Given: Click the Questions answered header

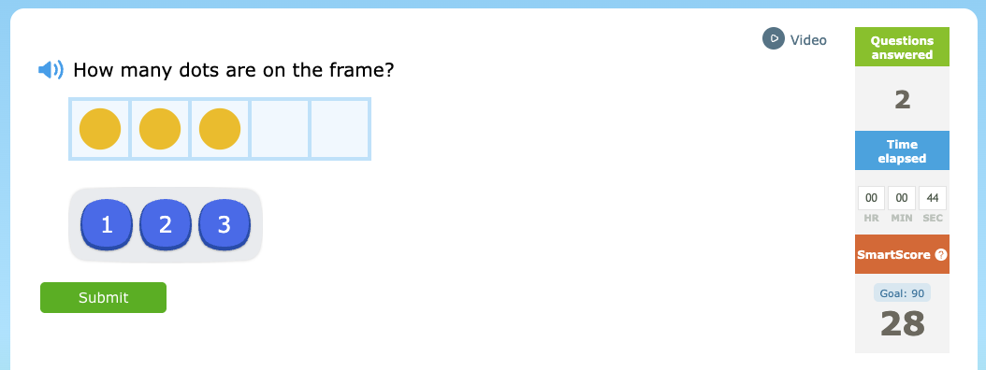Looking at the screenshot, I should coord(902,47).
